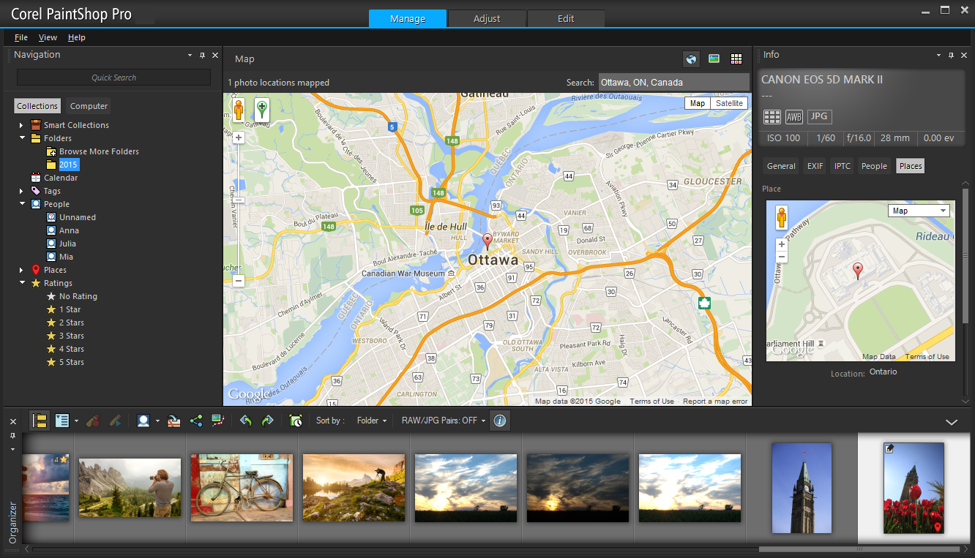Select the Collections toggle in Navigation
The image size is (975, 558).
pyautogui.click(x=37, y=106)
